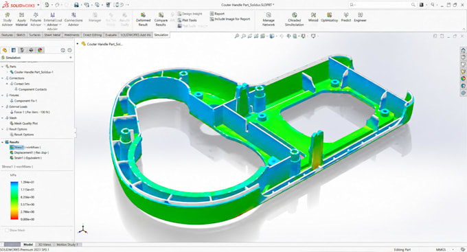Open the FeatureManager design tree panel
The height and width of the screenshot is (252, 467).
5,50
